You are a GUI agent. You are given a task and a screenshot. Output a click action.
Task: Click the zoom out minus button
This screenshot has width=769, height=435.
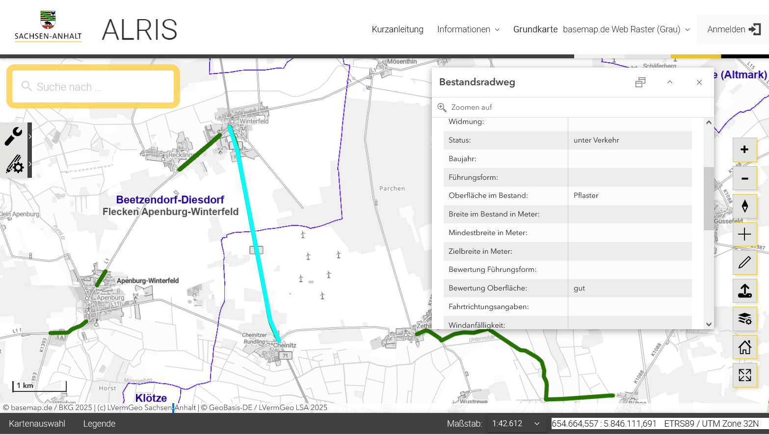(744, 178)
